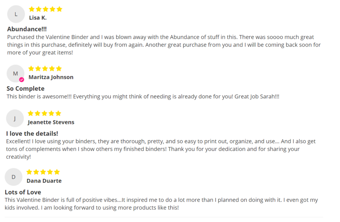Click the review text mentioning Valentine Binder purchase
340x222 pixels.
coord(164,45)
